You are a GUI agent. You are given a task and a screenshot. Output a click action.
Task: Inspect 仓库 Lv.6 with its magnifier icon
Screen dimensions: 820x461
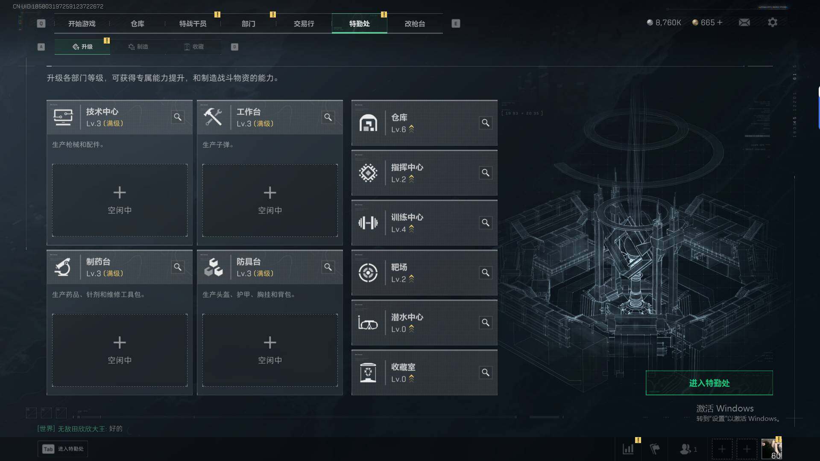click(486, 123)
